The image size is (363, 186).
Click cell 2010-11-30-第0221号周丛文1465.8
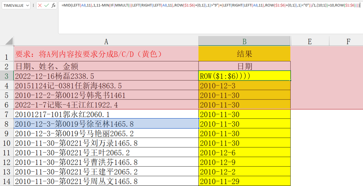[106, 181]
